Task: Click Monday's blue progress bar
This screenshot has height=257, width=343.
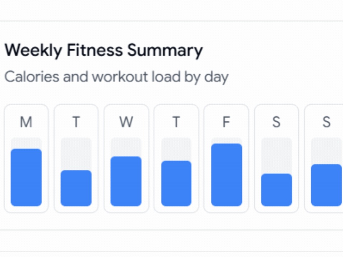Action: pos(26,177)
